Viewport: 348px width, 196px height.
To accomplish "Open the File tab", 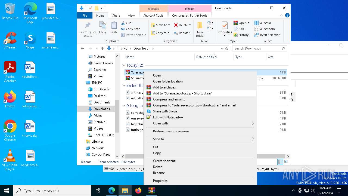I will (85, 16).
